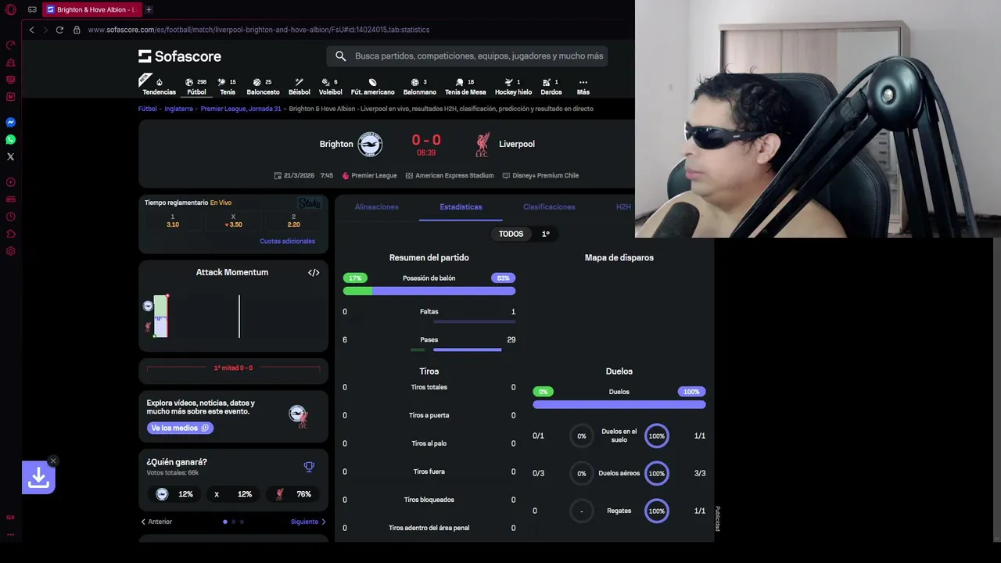
Task: Open the Fútbol breadcrumb link
Action: coord(148,109)
